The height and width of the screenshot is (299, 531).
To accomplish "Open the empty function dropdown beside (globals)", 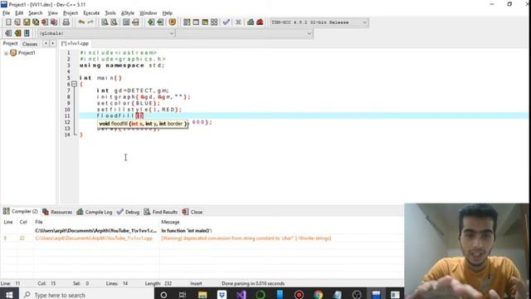I will point(245,33).
